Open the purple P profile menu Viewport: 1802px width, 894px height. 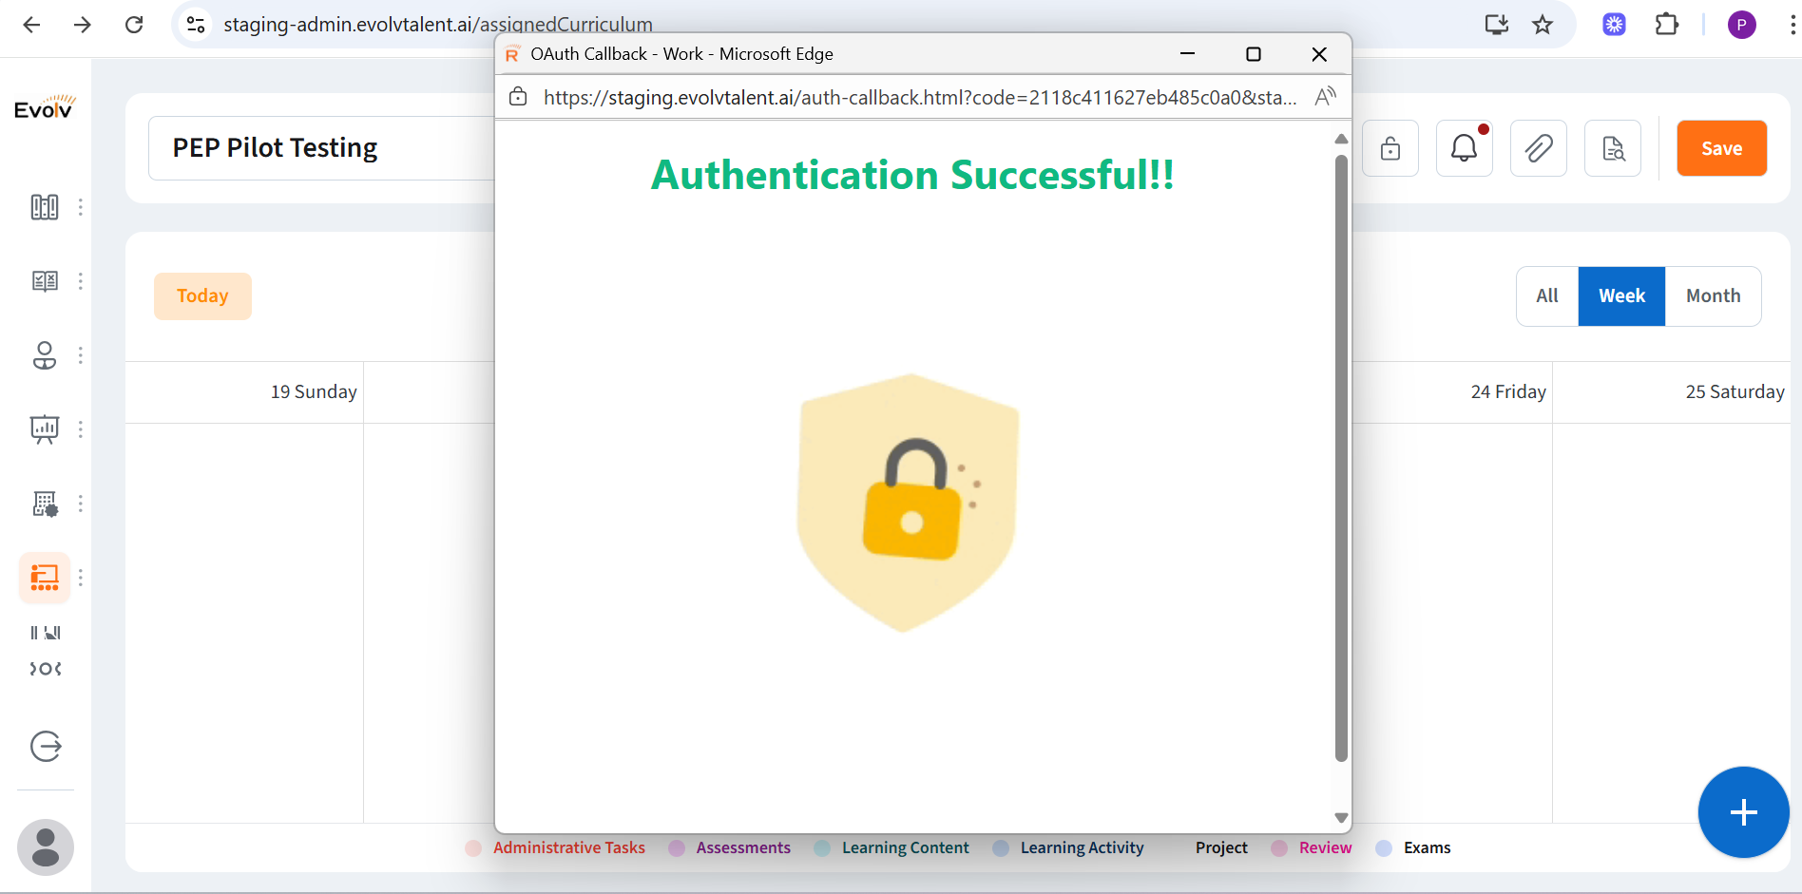(1742, 25)
